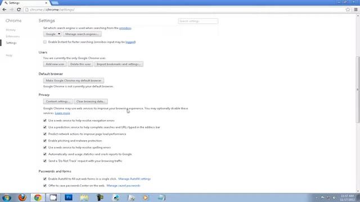Click the vertical scrollbar thumb
The height and width of the screenshot is (202, 360).
358,89
